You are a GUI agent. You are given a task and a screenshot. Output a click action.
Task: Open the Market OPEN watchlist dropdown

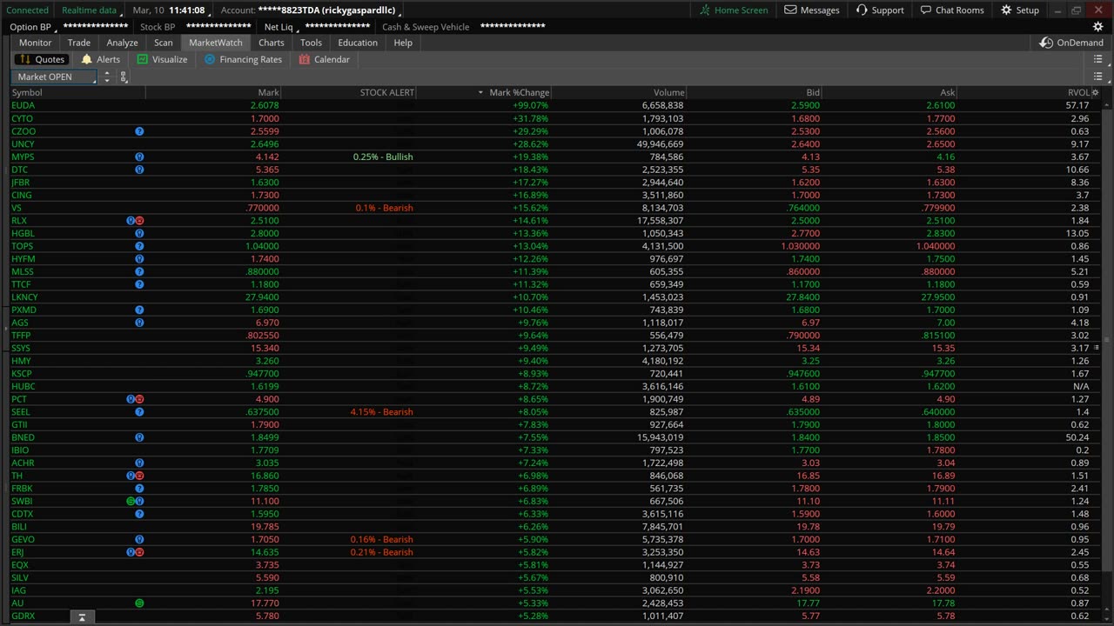tap(55, 77)
